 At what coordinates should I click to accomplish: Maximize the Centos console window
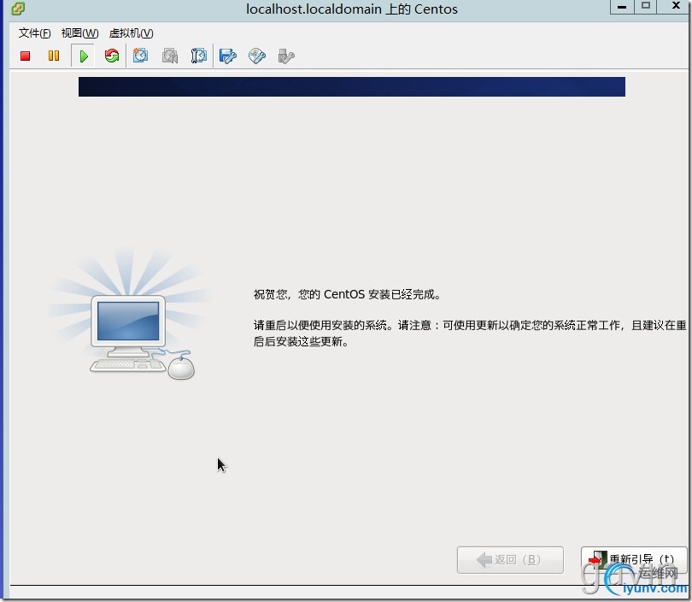tap(646, 6)
